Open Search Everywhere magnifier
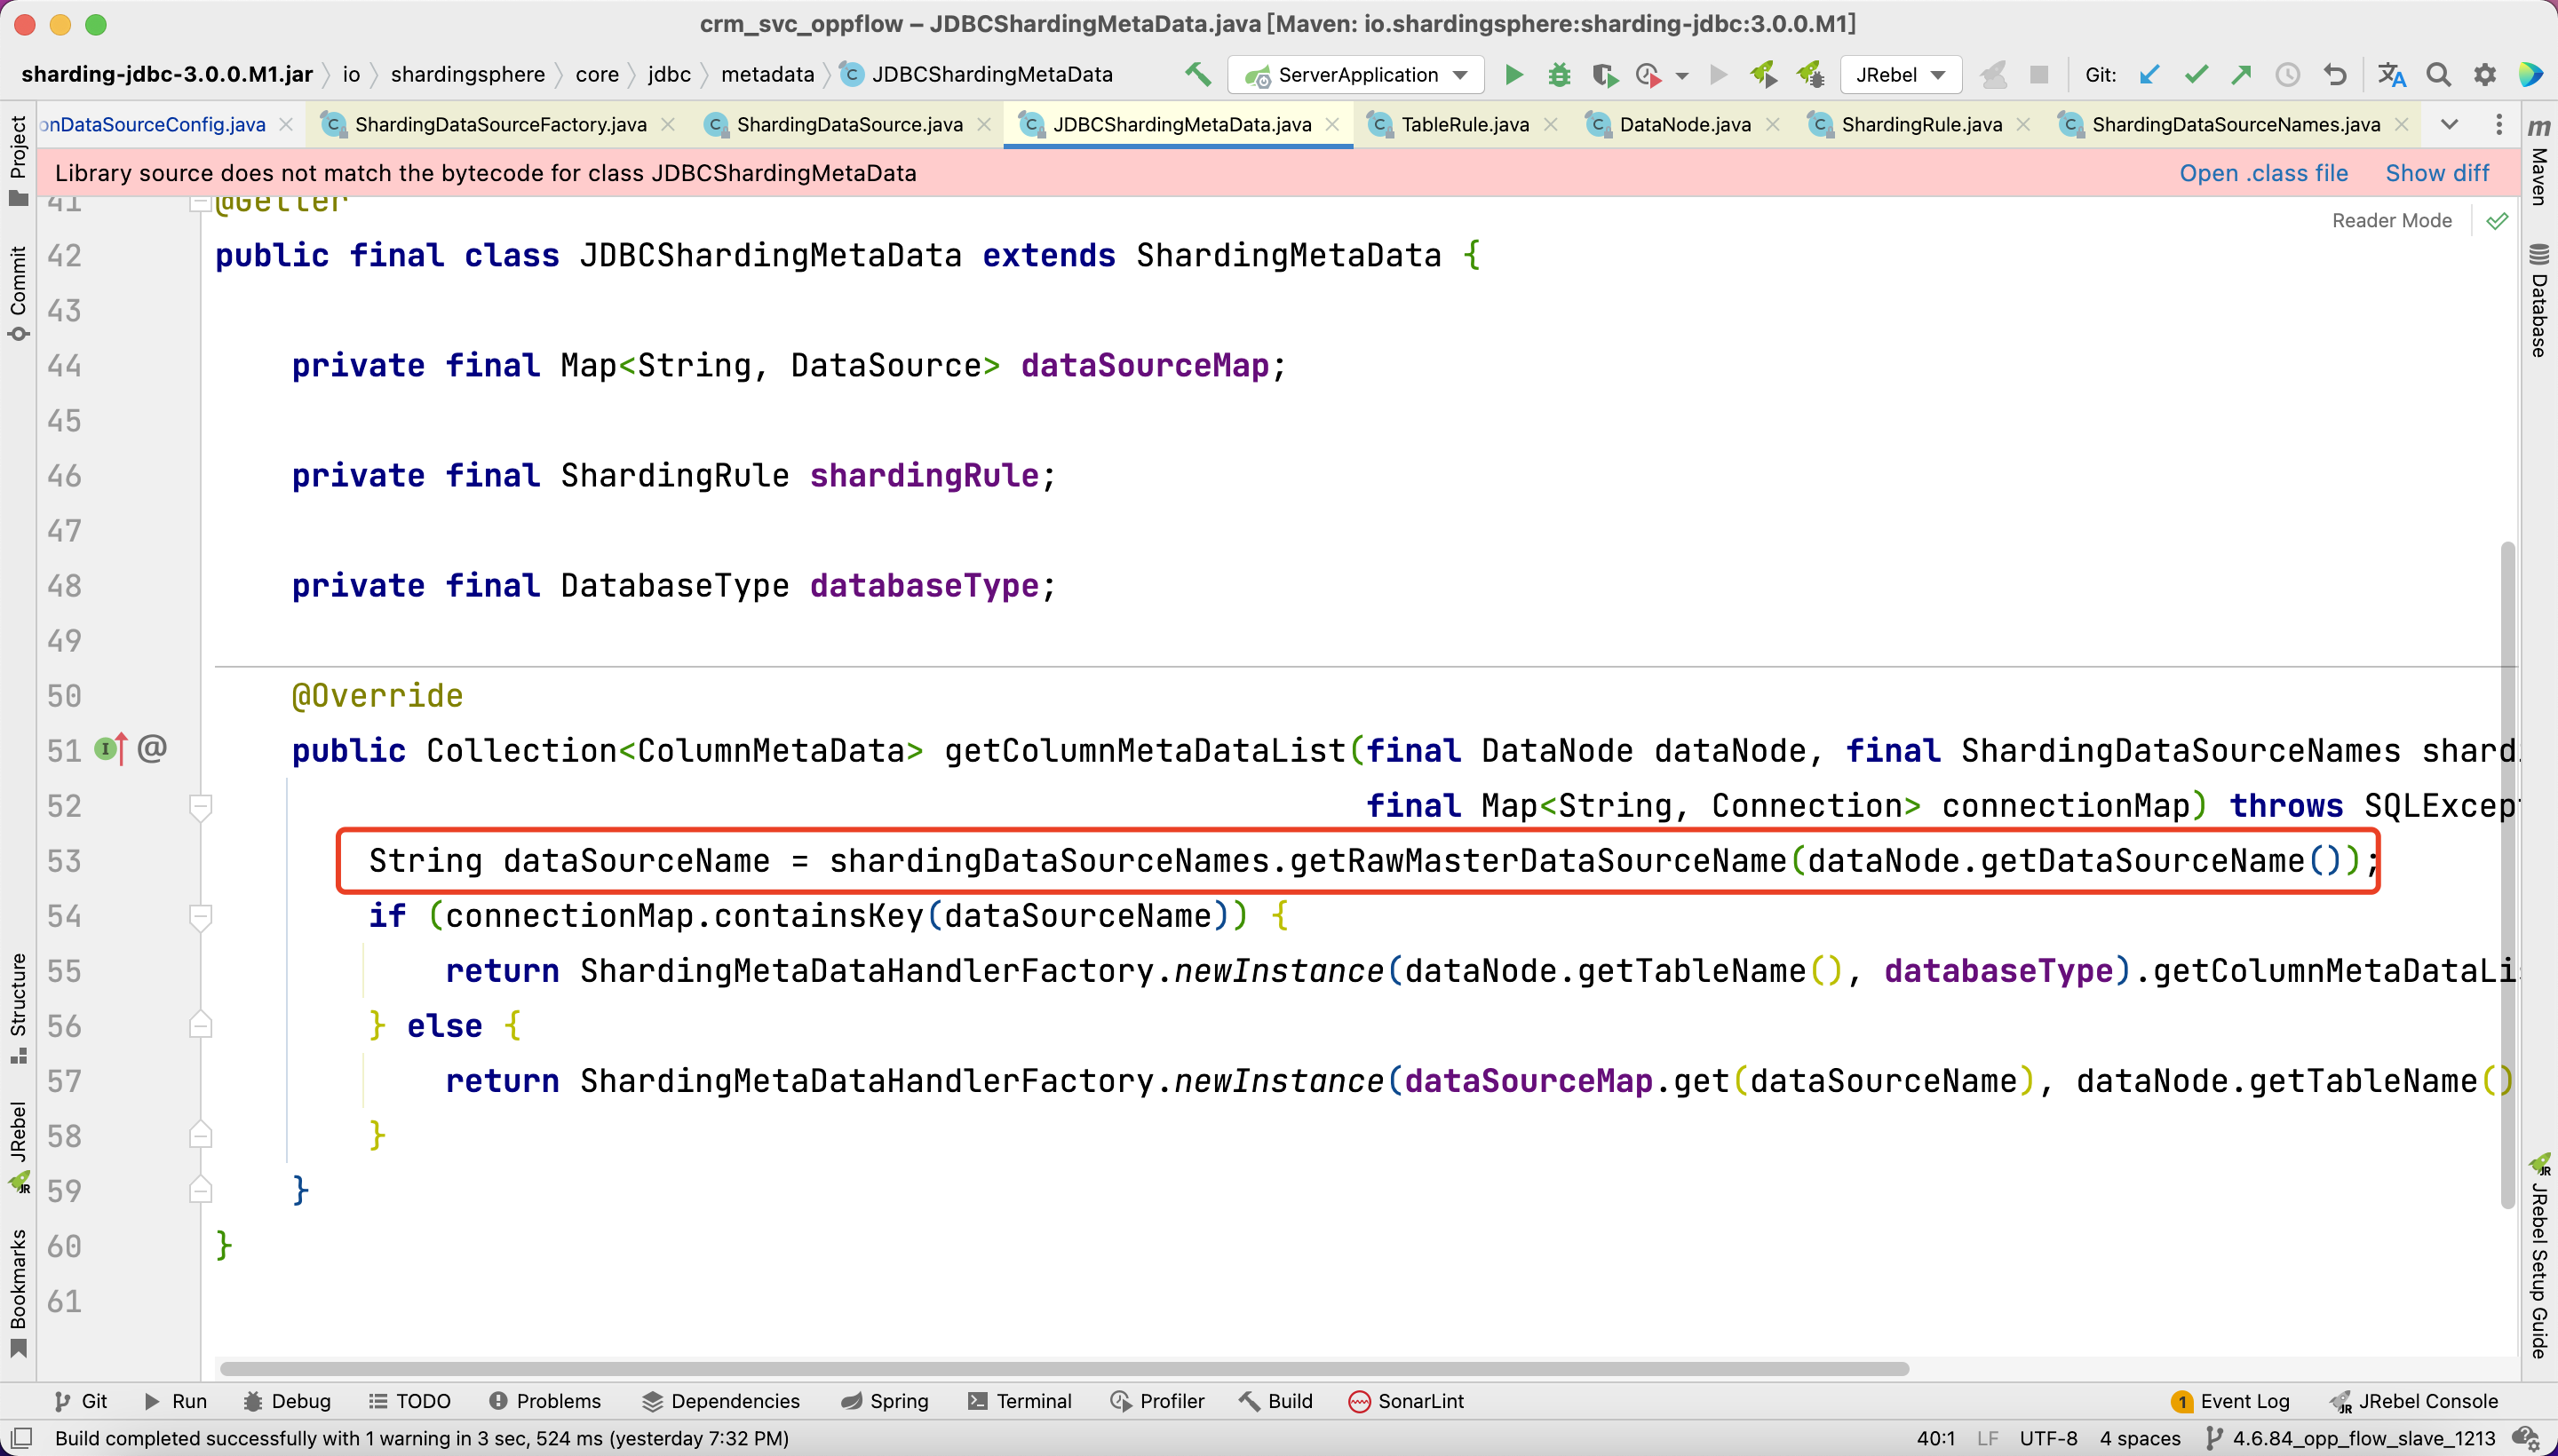 2438,75
